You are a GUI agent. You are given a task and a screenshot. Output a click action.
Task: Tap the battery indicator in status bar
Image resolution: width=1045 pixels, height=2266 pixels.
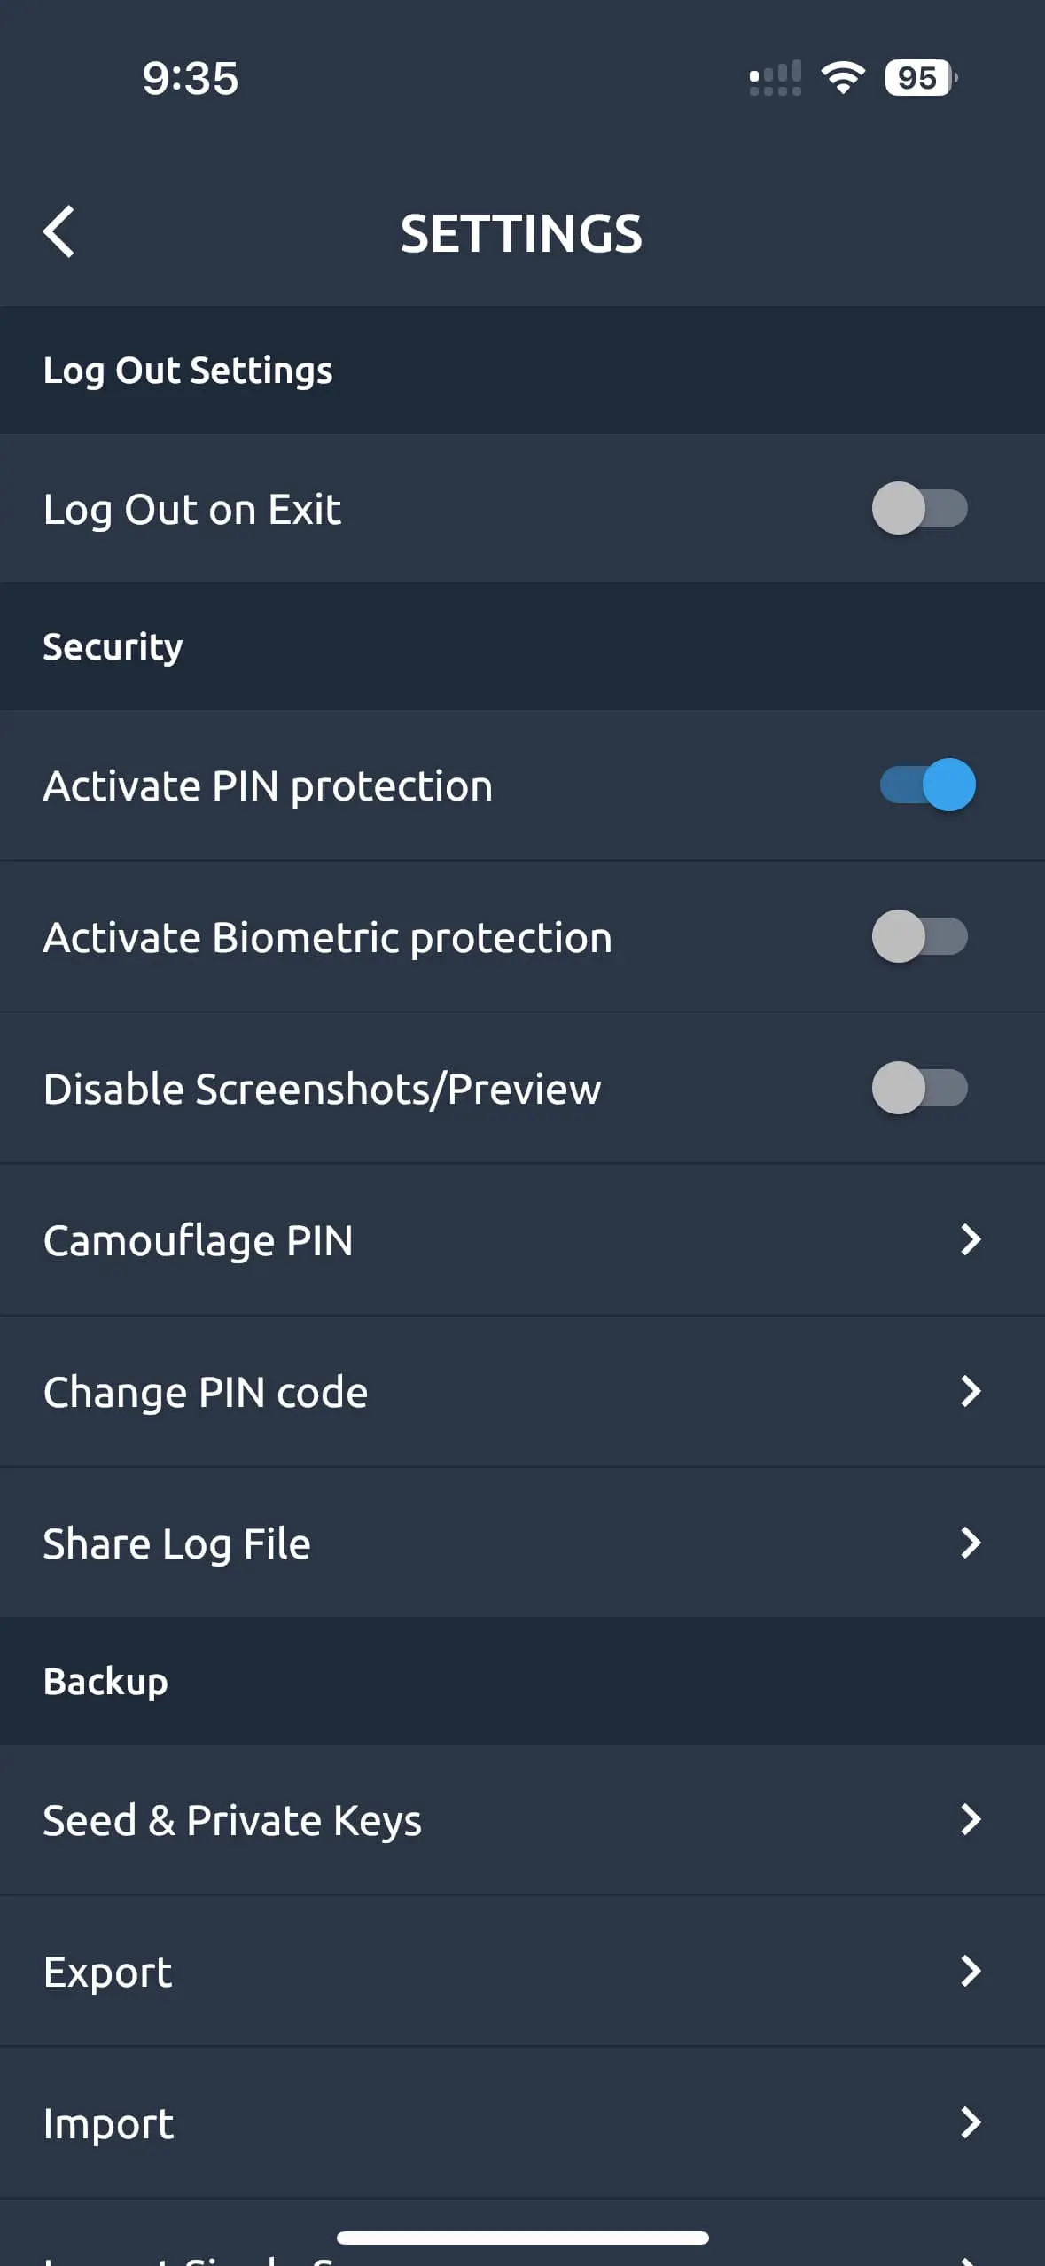point(916,78)
